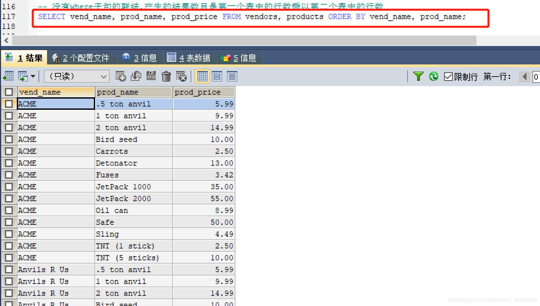Click the editor horizontal scrollbar track
540x306 pixels.
tap(244, 40)
